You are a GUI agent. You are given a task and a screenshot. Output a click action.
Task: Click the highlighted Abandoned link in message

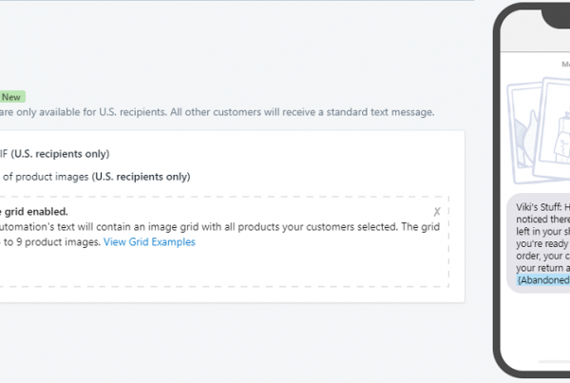pyautogui.click(x=543, y=279)
